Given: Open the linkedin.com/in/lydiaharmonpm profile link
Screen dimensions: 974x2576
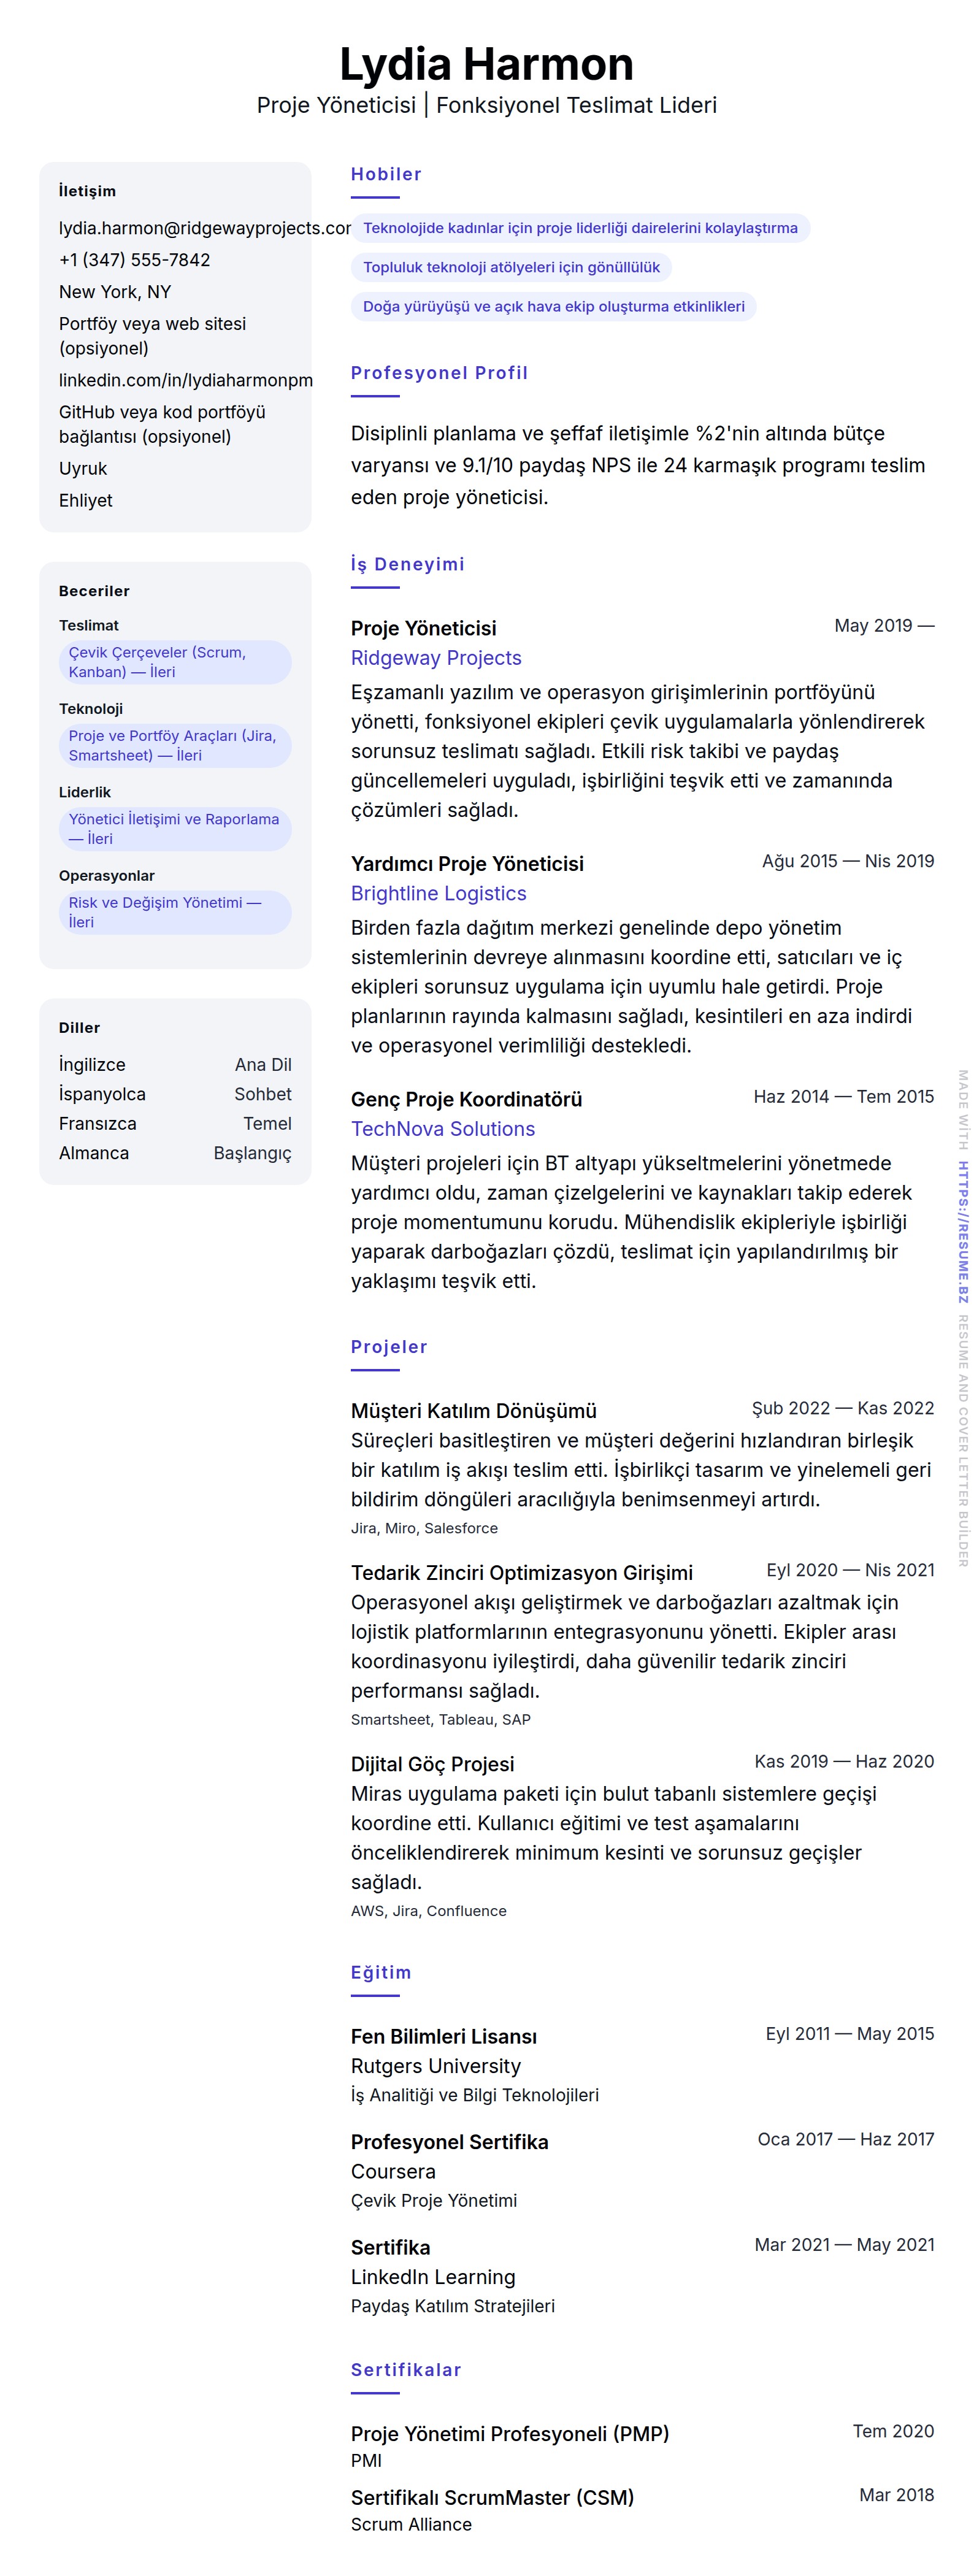Looking at the screenshot, I should click(x=185, y=380).
